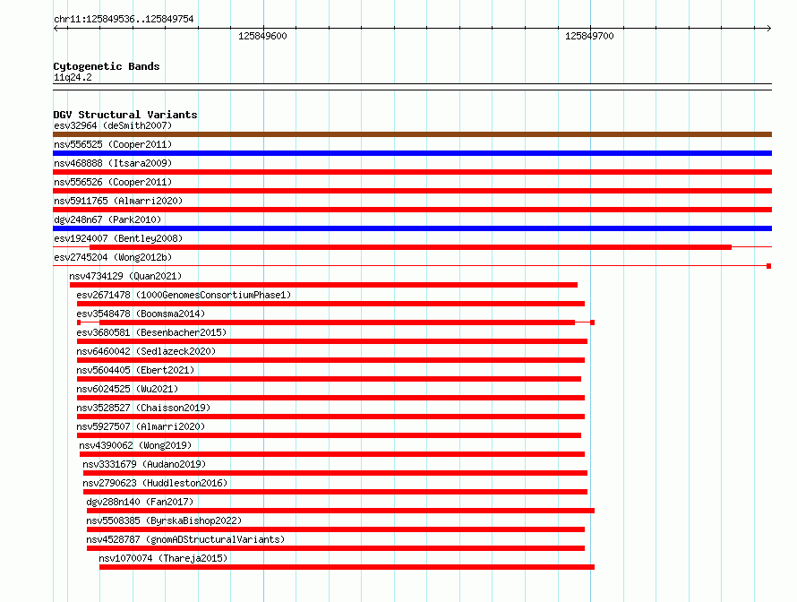Click the DGV Structural Variants track title
The width and height of the screenshot is (797, 602).
pos(125,115)
